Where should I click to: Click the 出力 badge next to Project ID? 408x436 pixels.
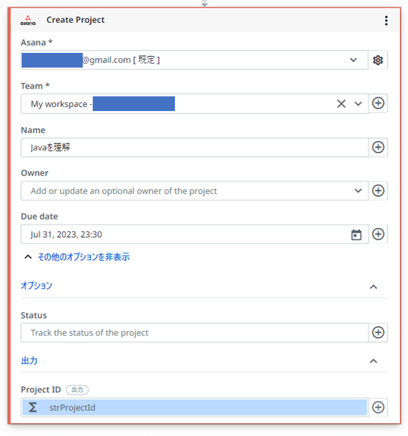pos(77,390)
